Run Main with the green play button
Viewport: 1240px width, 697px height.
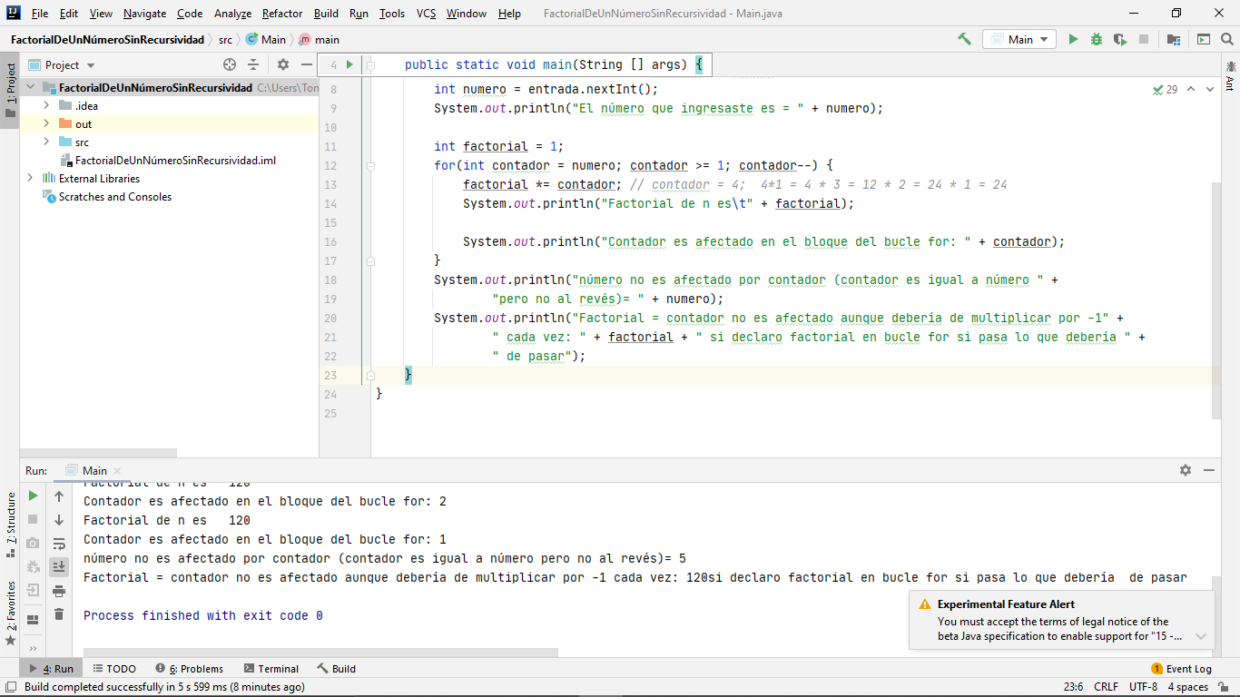click(x=1073, y=39)
